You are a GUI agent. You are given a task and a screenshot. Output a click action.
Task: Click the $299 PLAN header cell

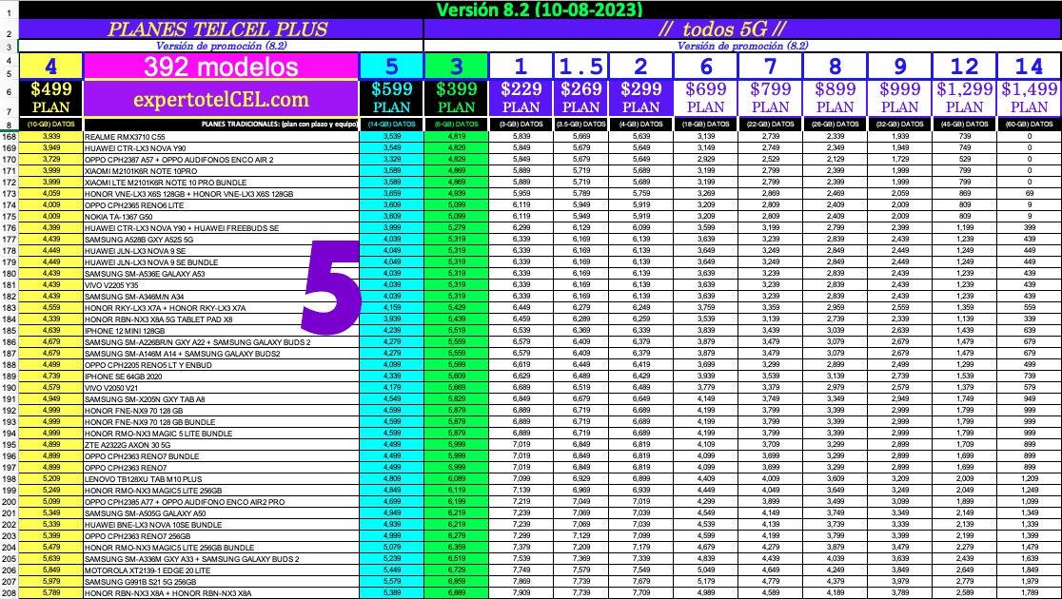[640, 99]
